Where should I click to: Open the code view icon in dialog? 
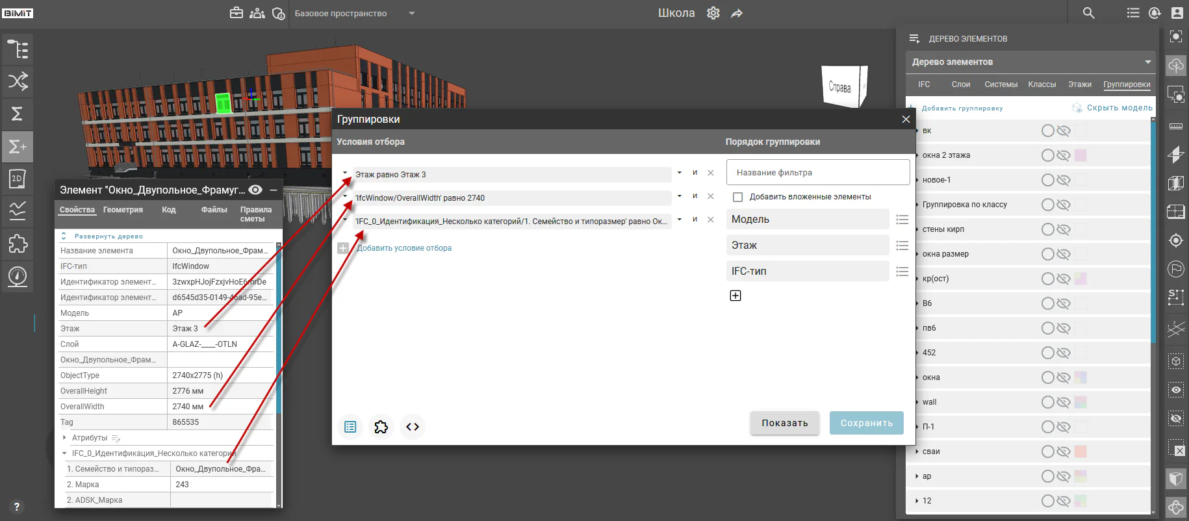pos(413,427)
